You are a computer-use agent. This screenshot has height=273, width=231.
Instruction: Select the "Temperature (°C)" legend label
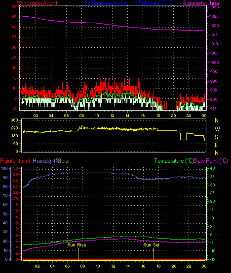(x=174, y=161)
